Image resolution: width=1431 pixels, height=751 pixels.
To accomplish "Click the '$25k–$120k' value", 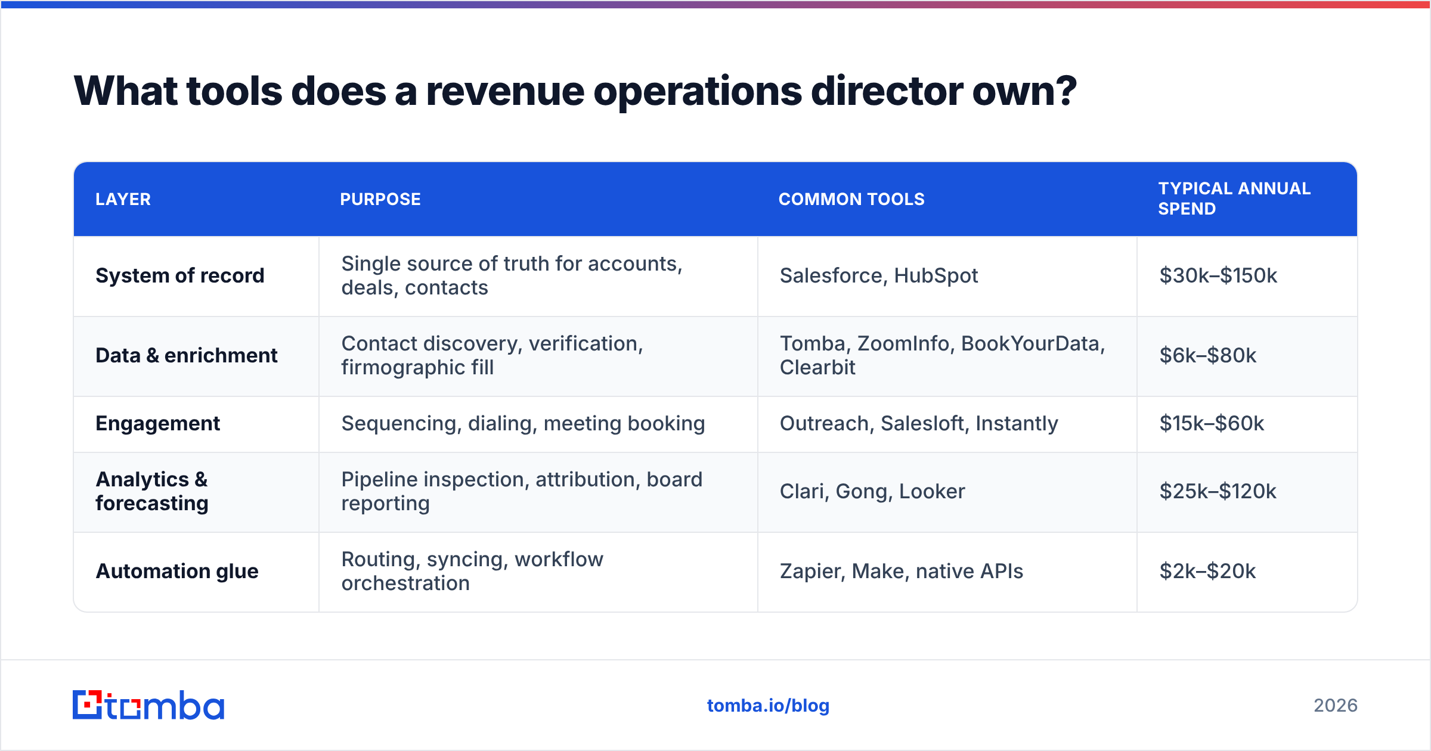I will coord(1218,491).
